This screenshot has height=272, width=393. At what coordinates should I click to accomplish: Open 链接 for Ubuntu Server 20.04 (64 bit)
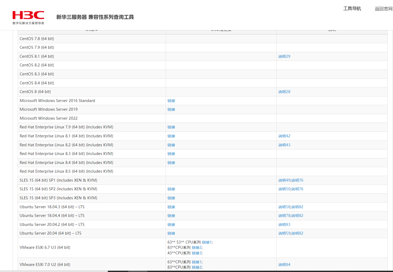coord(171,233)
